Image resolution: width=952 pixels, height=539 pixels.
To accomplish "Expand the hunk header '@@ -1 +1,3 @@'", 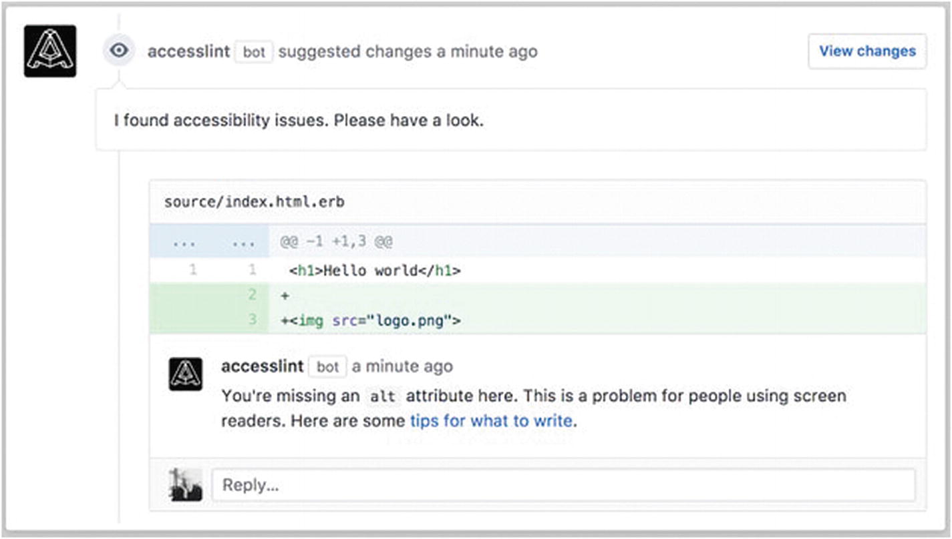I will [x=336, y=241].
